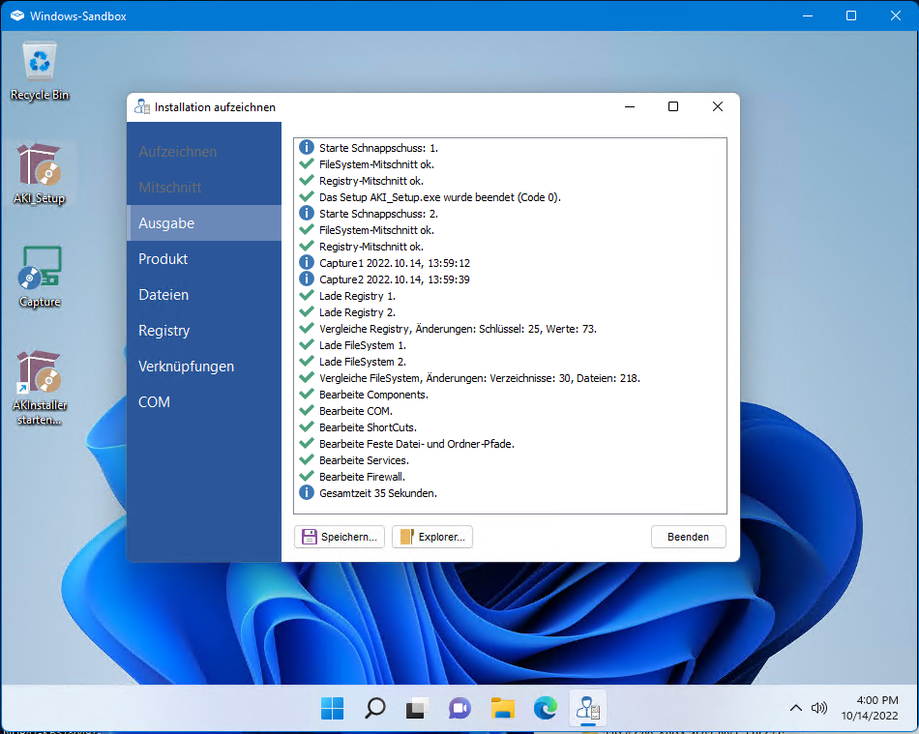Screen dimensions: 919x734
Task: Select log line 'Capture1 2022.10.14, 13:59:12'
Action: pos(395,263)
